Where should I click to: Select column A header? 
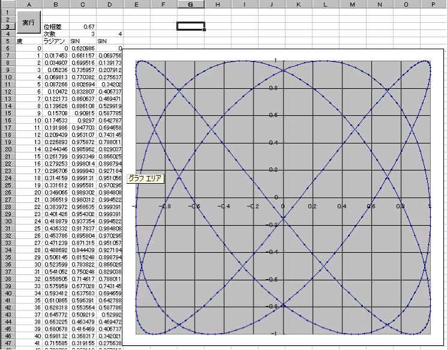pyautogui.click(x=29, y=4)
